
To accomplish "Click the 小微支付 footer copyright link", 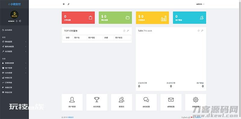I will [x=69, y=117].
